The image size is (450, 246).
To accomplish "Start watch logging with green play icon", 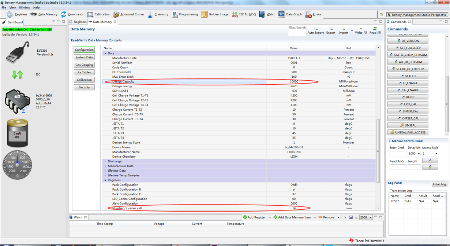I will coord(345,217).
